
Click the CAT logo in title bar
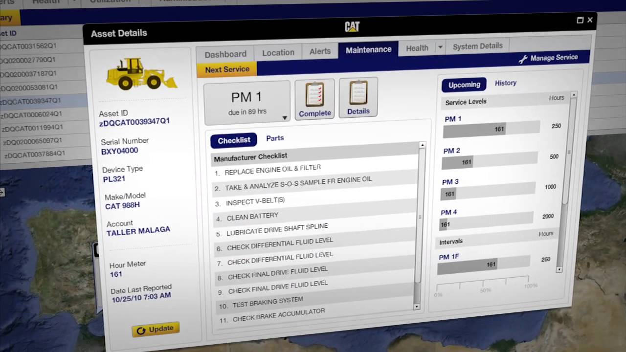[x=352, y=27]
